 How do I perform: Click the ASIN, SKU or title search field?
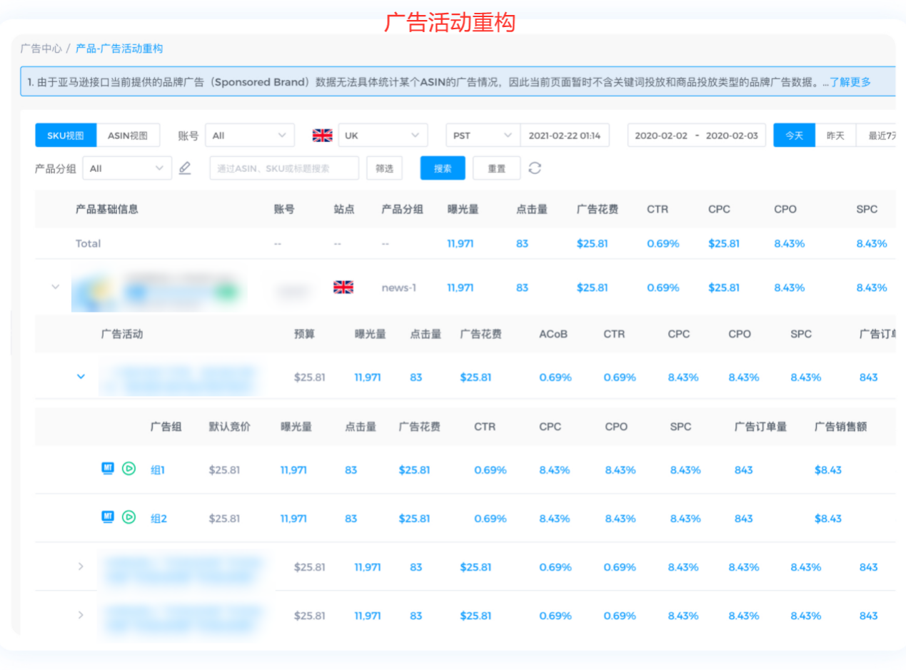click(x=284, y=168)
